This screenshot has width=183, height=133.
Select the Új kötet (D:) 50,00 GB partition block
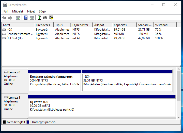point(102,106)
